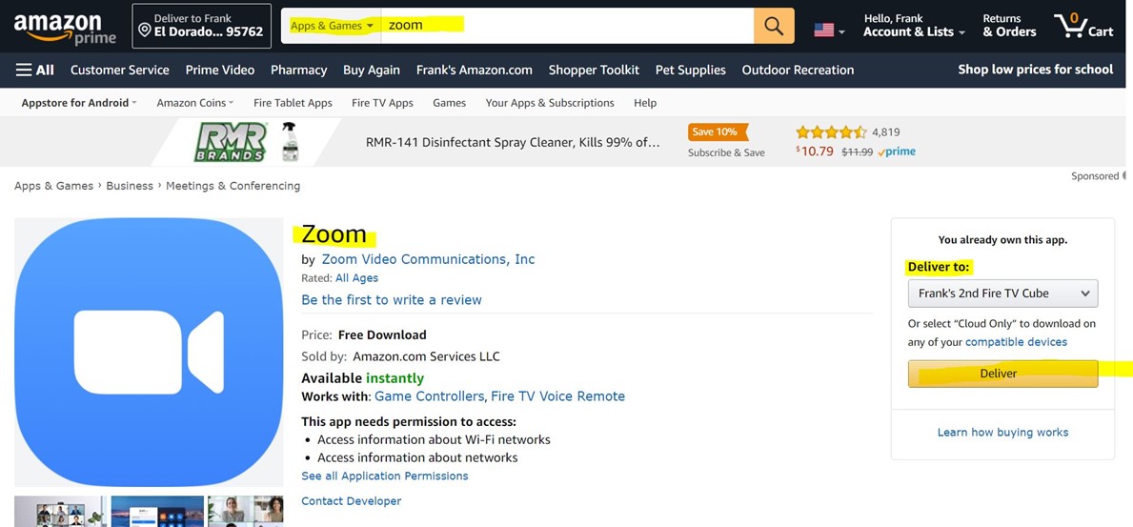
Task: Select the Fire TV Apps tab
Action: (382, 103)
